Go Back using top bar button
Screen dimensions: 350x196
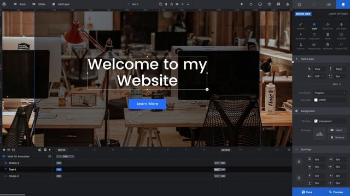coord(20,4)
